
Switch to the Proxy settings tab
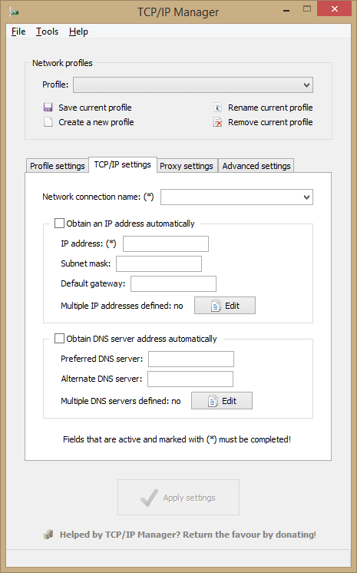pyautogui.click(x=187, y=166)
